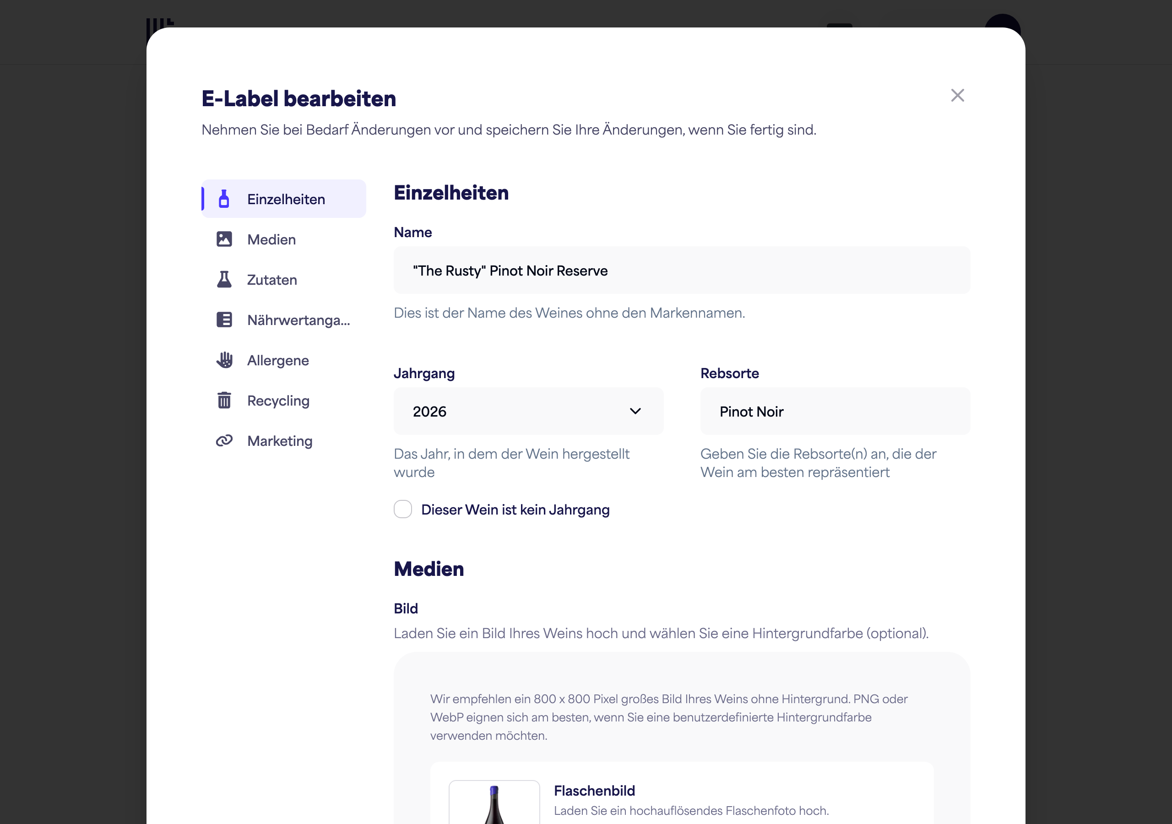
Task: Click the Name input field
Action: point(682,271)
